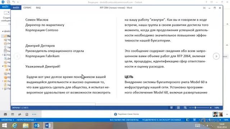This screenshot has height=129, width=230.
Task: Open File Explorer from taskbar
Action: point(26,125)
